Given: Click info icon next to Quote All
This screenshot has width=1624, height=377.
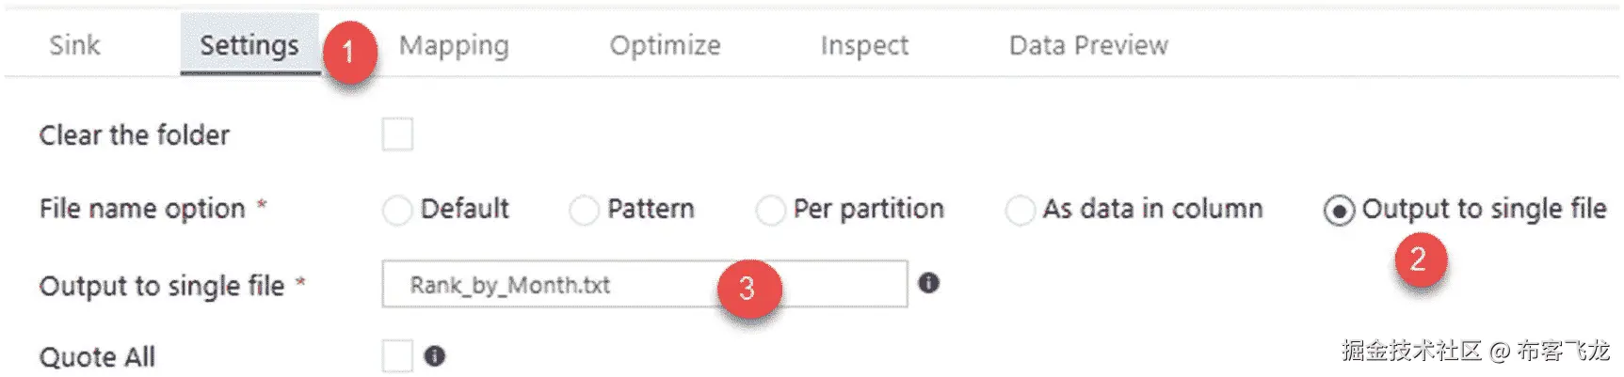Looking at the screenshot, I should (434, 356).
